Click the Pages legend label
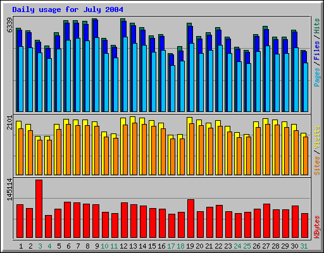The height and width of the screenshot is (253, 324). pos(316,77)
